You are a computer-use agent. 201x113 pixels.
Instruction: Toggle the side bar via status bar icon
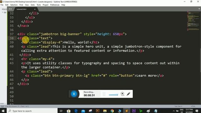[3, 106]
